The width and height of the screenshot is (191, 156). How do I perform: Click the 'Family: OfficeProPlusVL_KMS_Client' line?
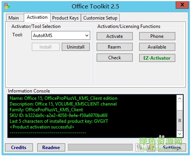click(x=46, y=110)
